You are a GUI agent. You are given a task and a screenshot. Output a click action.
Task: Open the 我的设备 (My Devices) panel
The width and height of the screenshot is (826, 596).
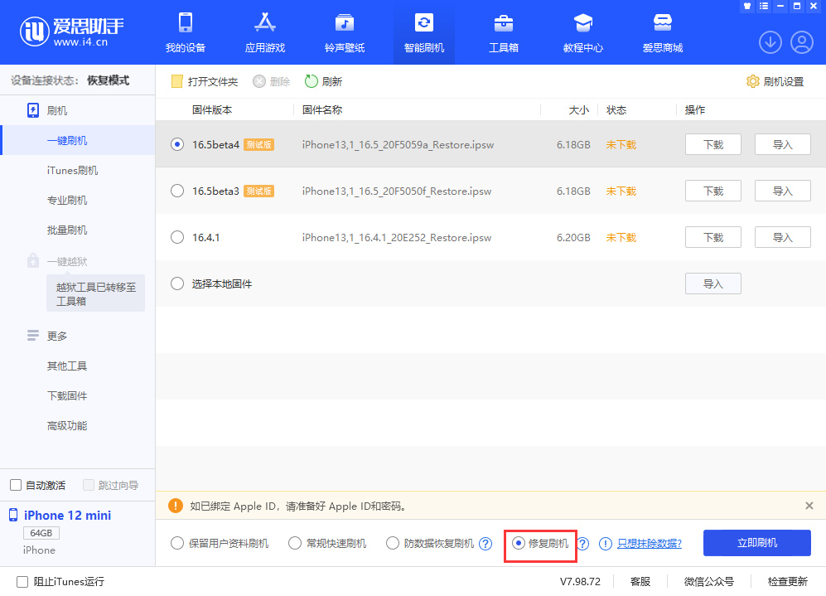coord(185,33)
